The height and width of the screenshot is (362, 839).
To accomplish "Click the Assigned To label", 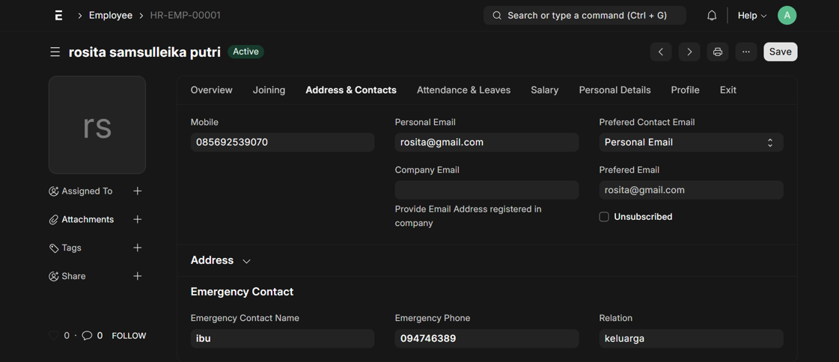I will pos(87,191).
